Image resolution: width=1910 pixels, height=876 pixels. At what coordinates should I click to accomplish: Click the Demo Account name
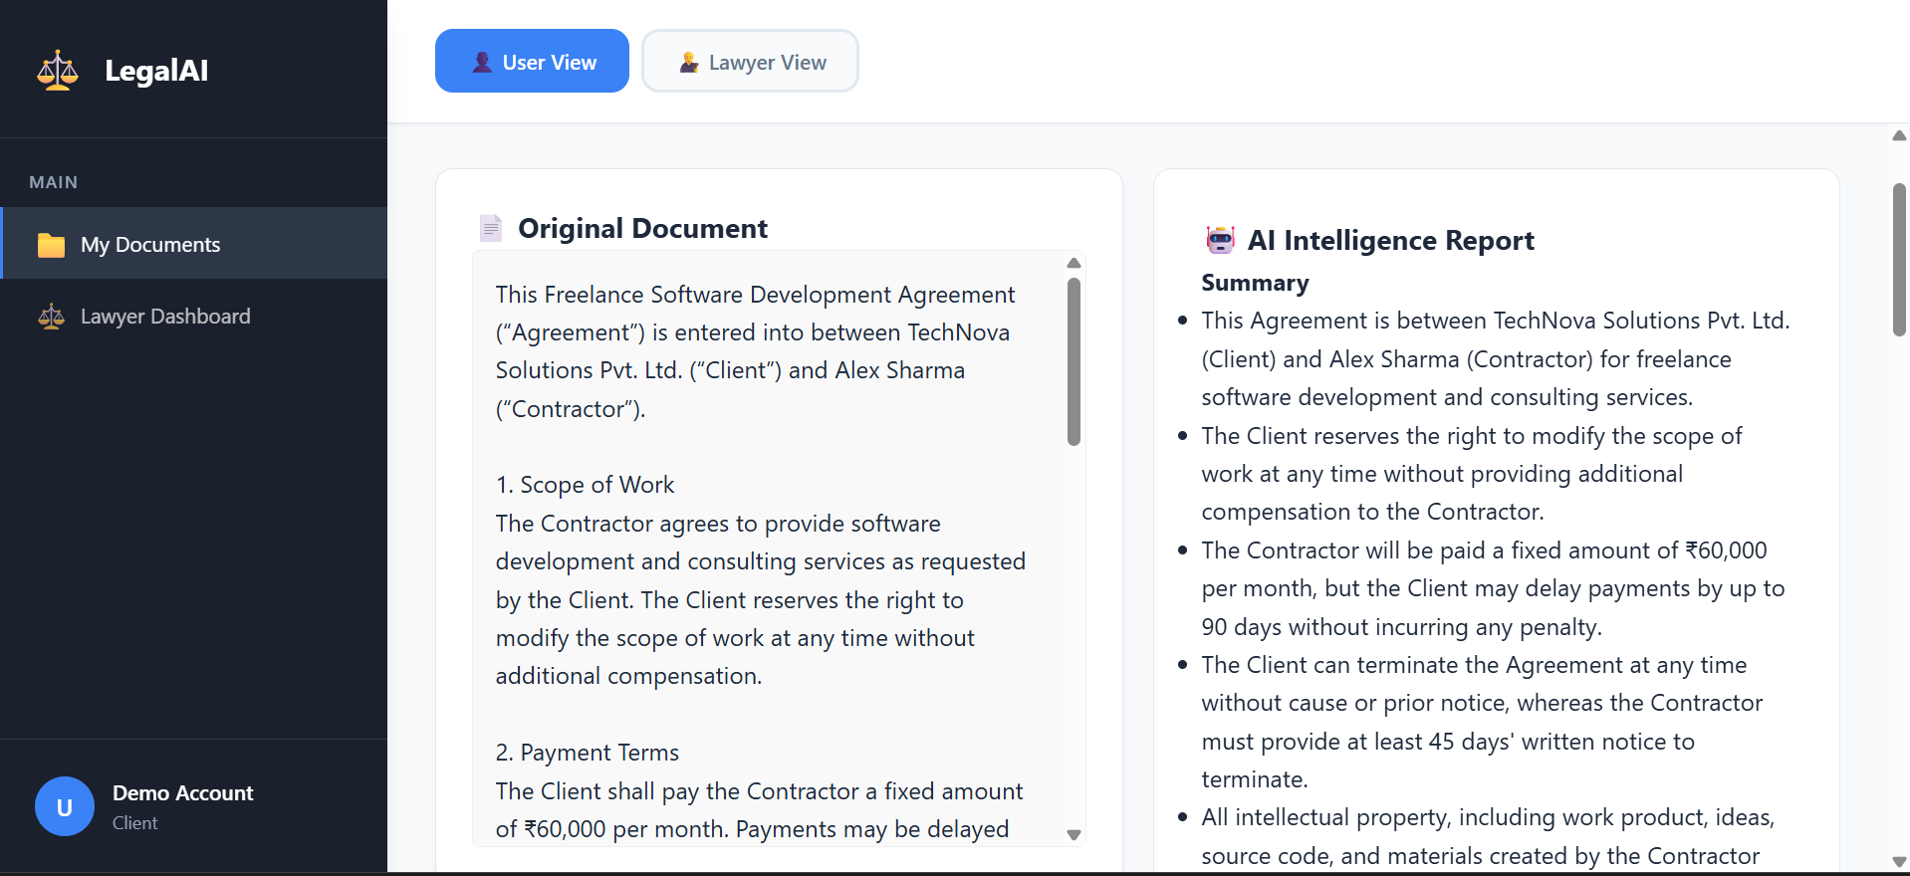(x=182, y=793)
